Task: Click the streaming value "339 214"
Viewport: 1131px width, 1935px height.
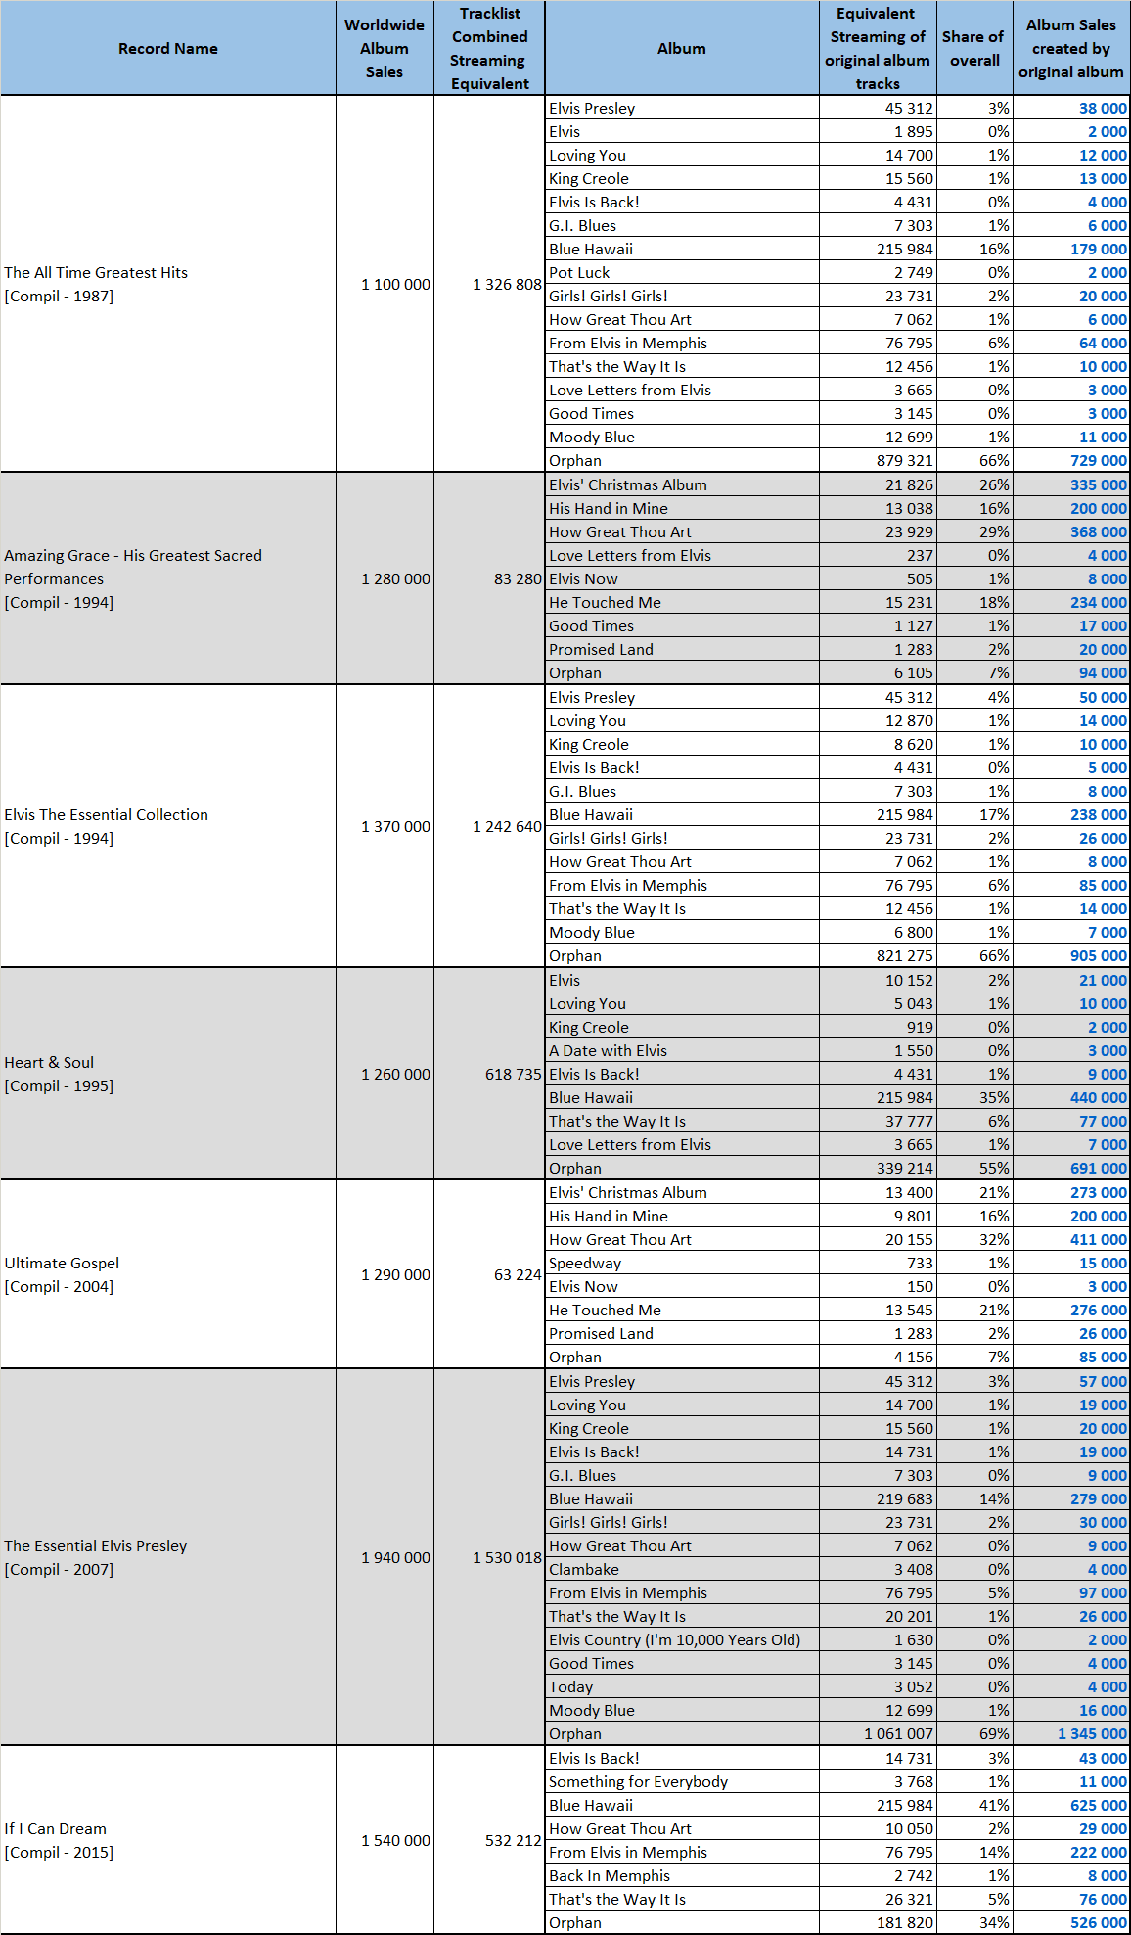Action: point(905,1168)
